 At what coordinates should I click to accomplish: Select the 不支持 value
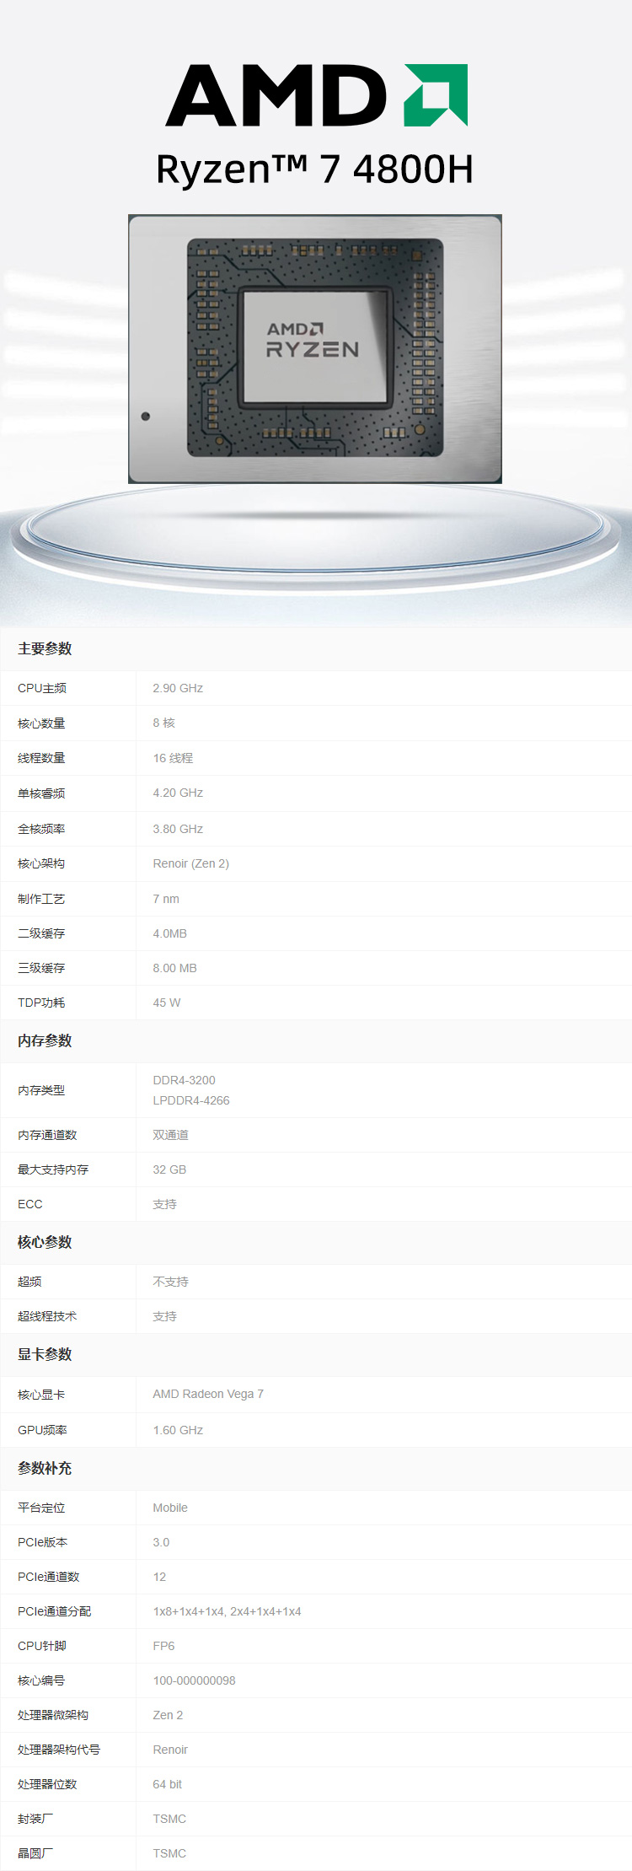[x=170, y=1282]
